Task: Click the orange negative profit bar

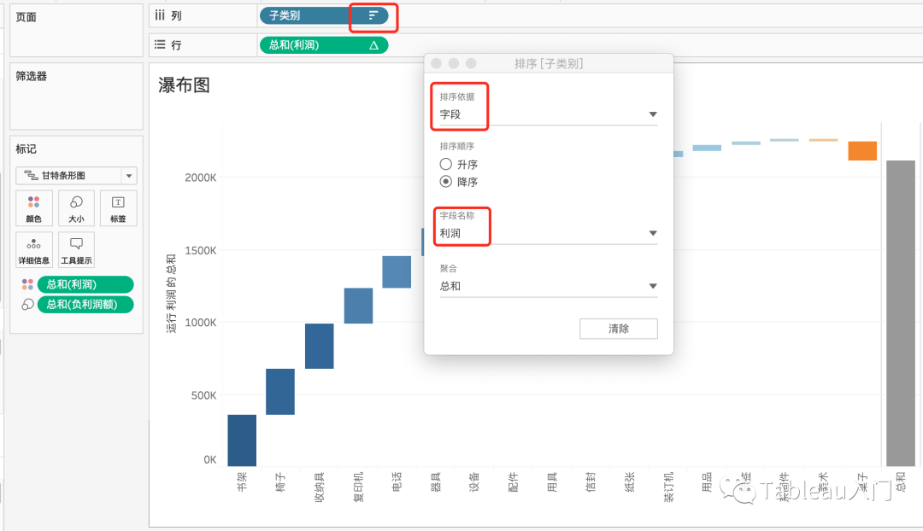Action: pos(862,150)
